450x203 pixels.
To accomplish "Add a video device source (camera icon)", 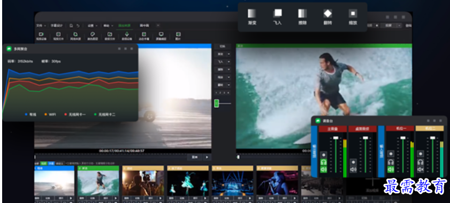I will 41,34.
